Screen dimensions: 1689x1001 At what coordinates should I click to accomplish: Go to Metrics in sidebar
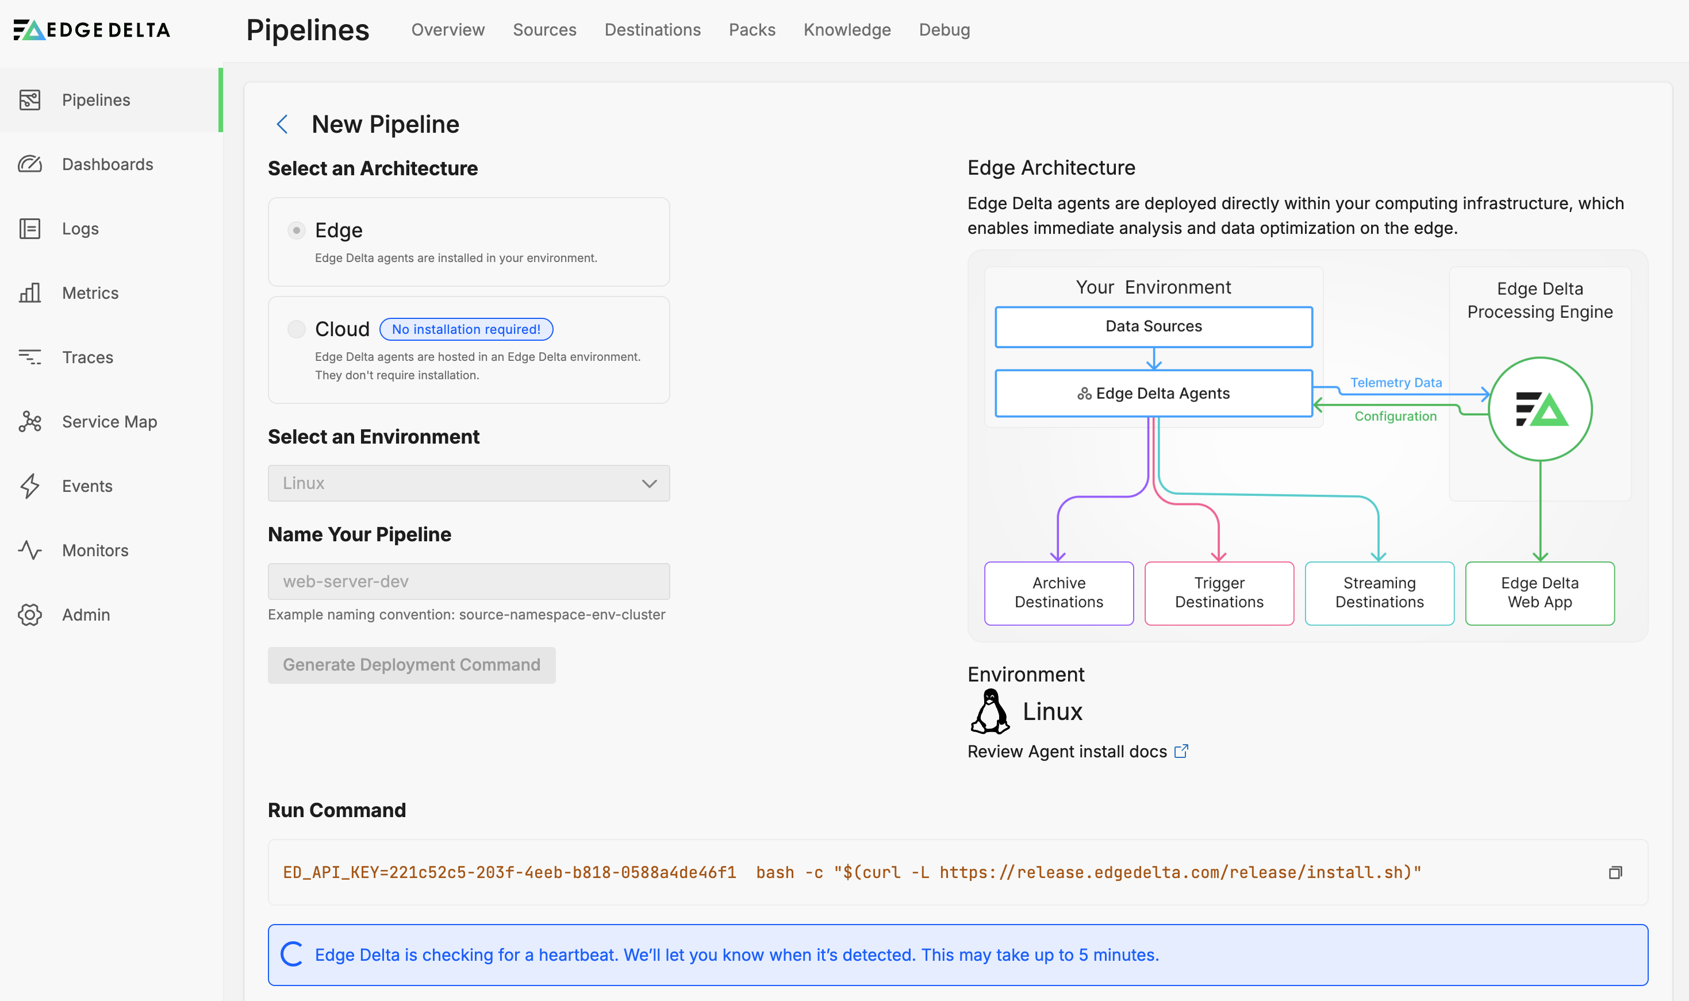coord(112,292)
